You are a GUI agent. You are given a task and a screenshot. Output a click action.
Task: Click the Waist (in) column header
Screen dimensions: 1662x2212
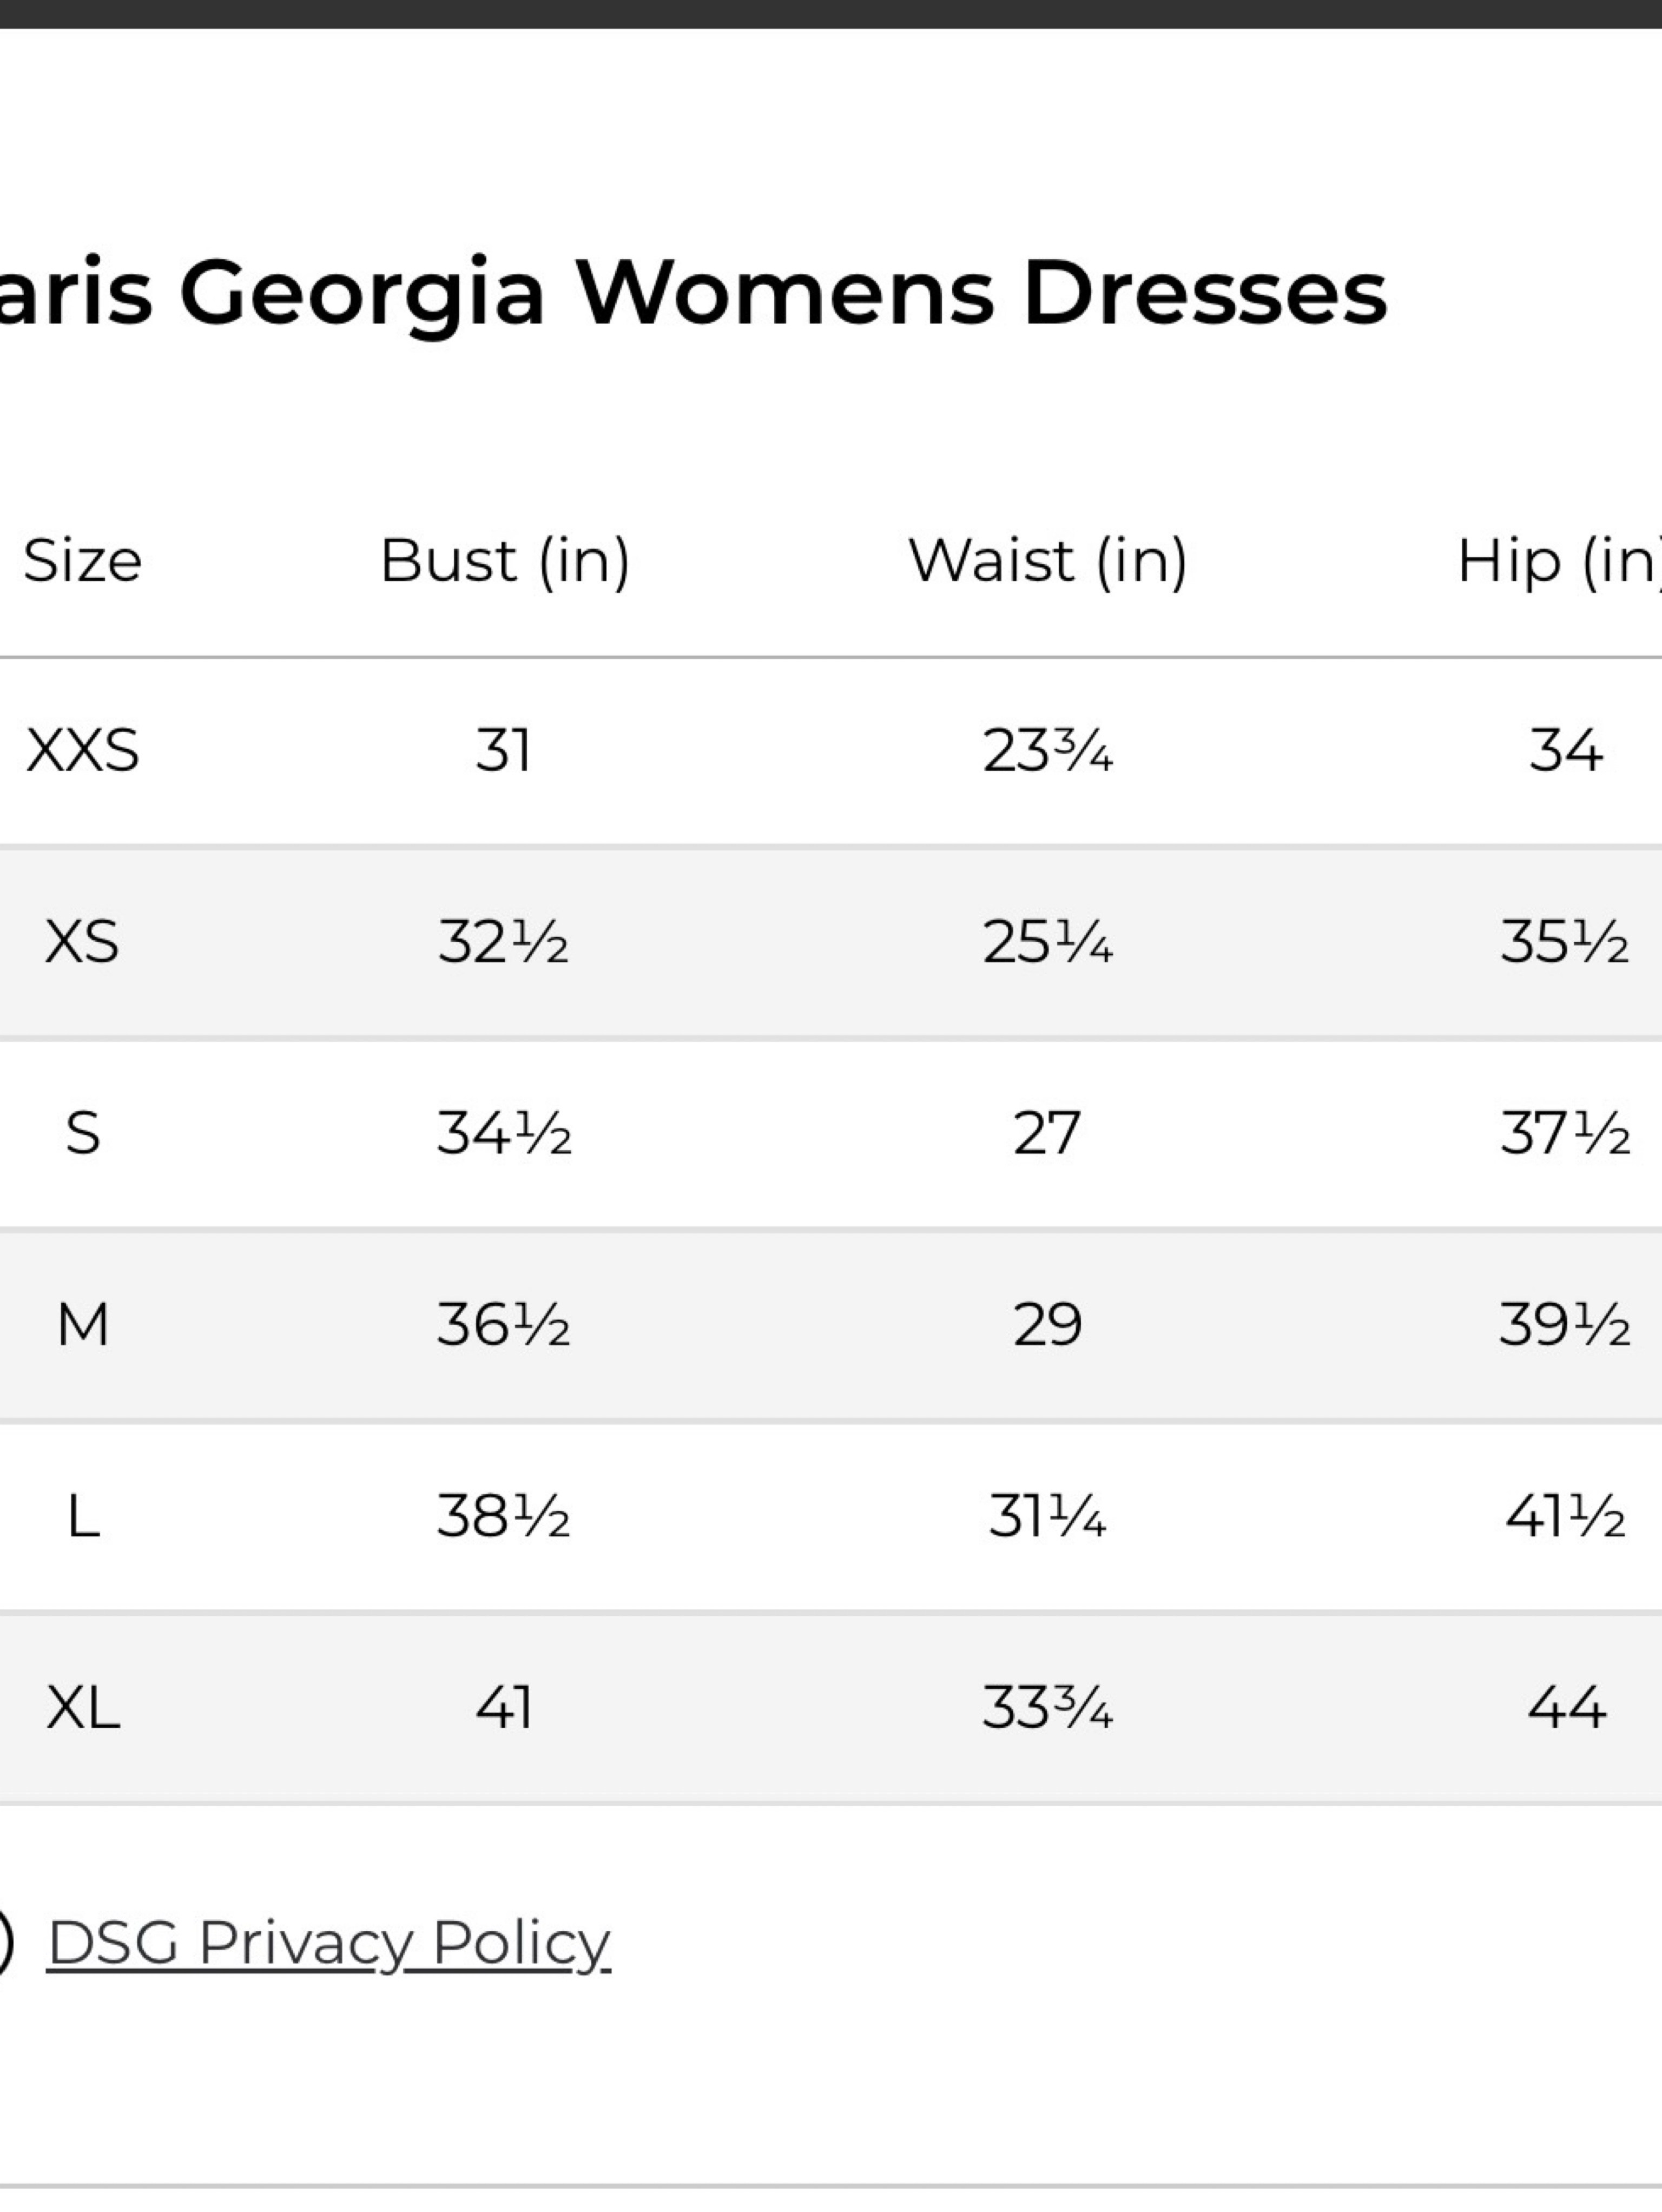tap(1048, 561)
